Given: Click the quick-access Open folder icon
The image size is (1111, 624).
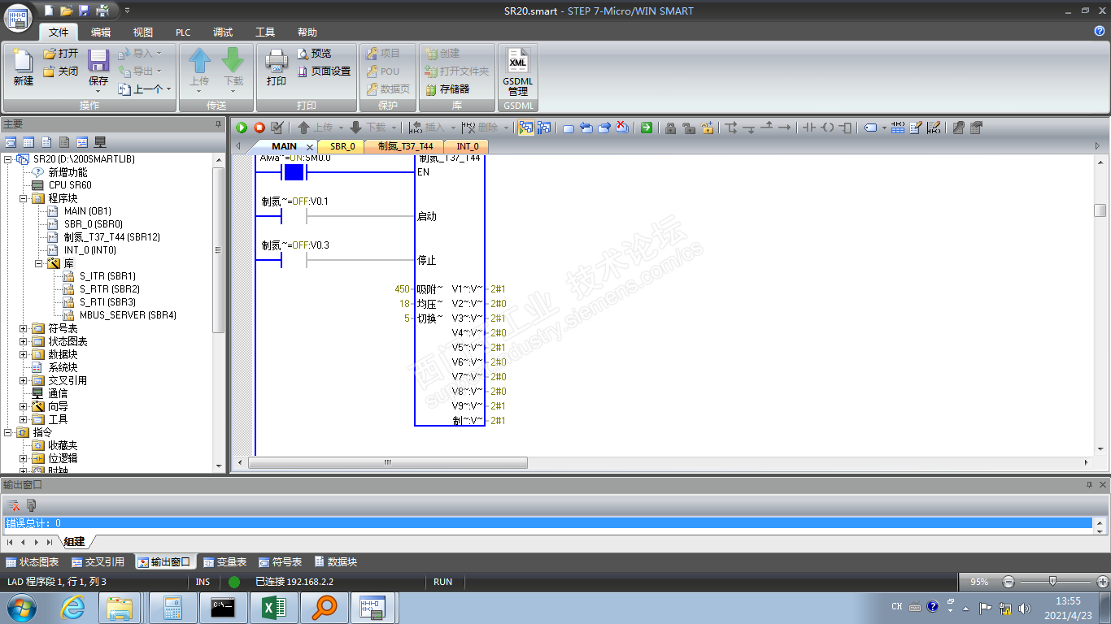Looking at the screenshot, I should click(66, 11).
